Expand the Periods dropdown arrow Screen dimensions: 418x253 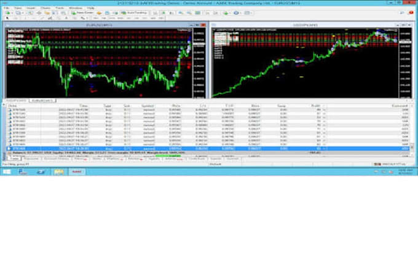click(240, 13)
